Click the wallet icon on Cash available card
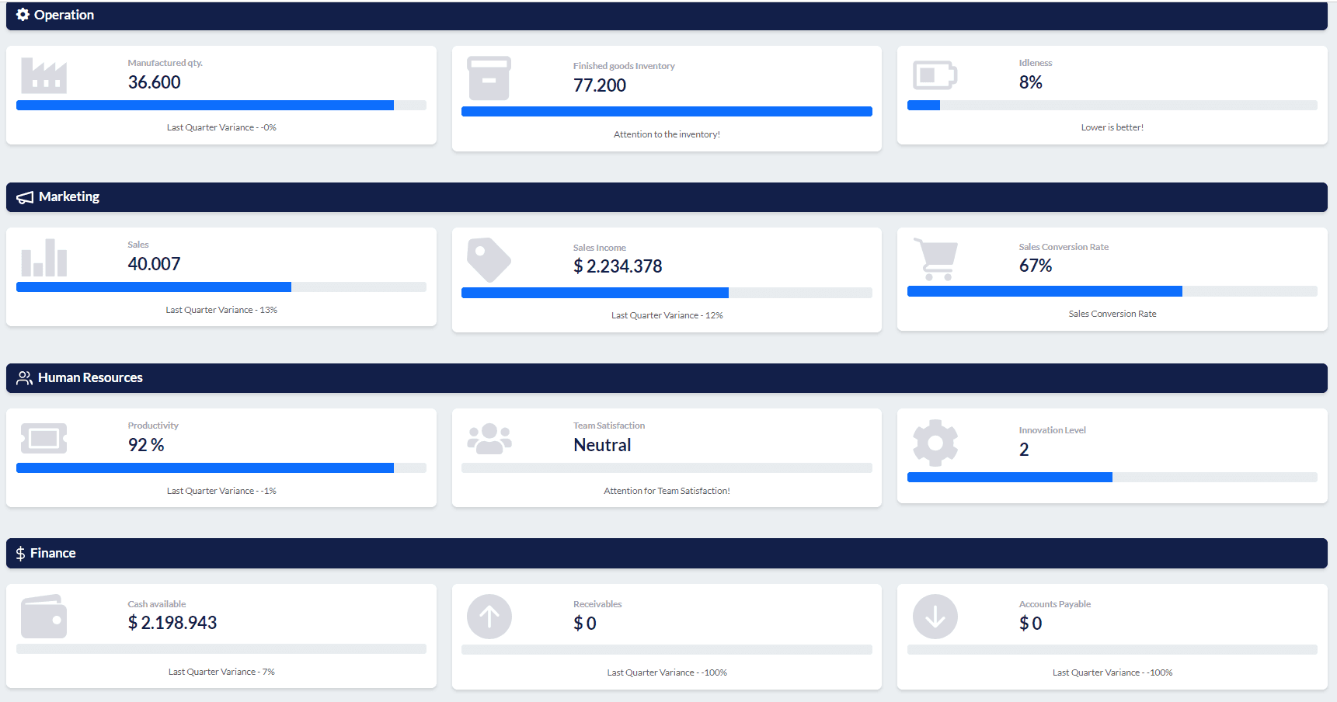The width and height of the screenshot is (1337, 702). [44, 616]
